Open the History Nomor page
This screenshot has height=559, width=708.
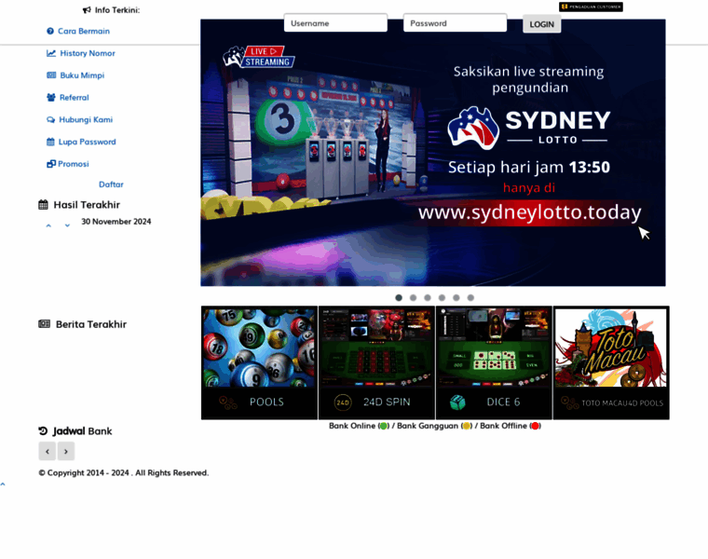pos(88,53)
